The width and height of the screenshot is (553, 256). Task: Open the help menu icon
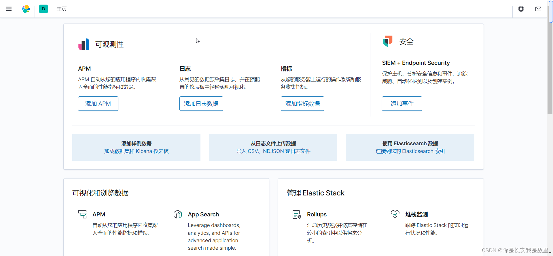521,9
